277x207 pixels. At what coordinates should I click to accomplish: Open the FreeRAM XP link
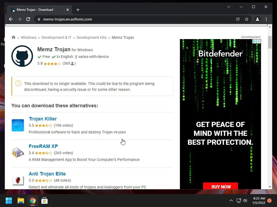(x=43, y=146)
